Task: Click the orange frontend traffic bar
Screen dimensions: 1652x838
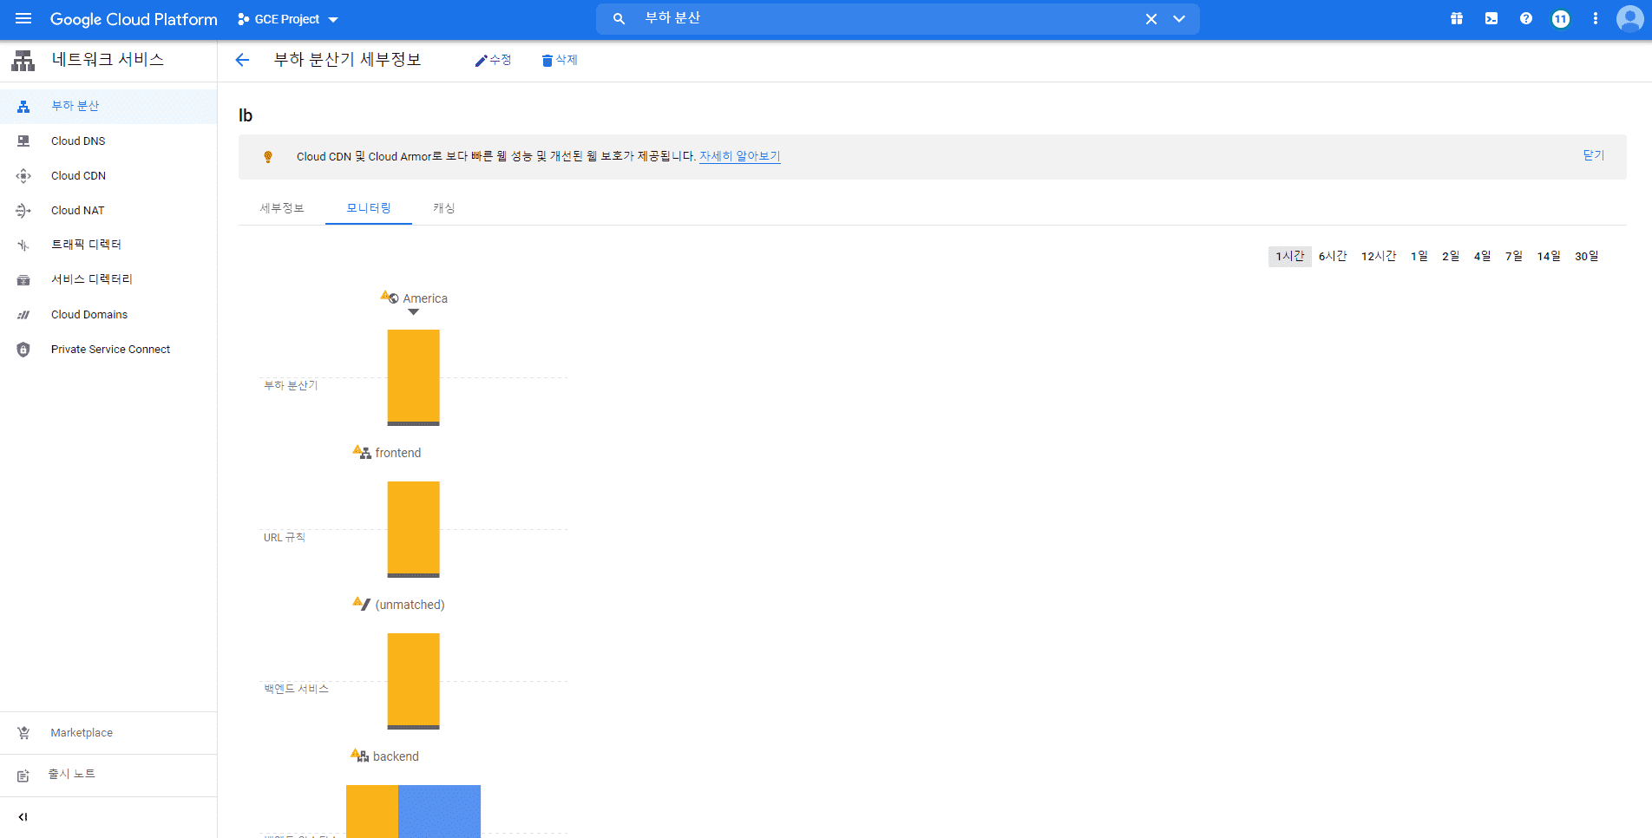Action: [x=413, y=529]
